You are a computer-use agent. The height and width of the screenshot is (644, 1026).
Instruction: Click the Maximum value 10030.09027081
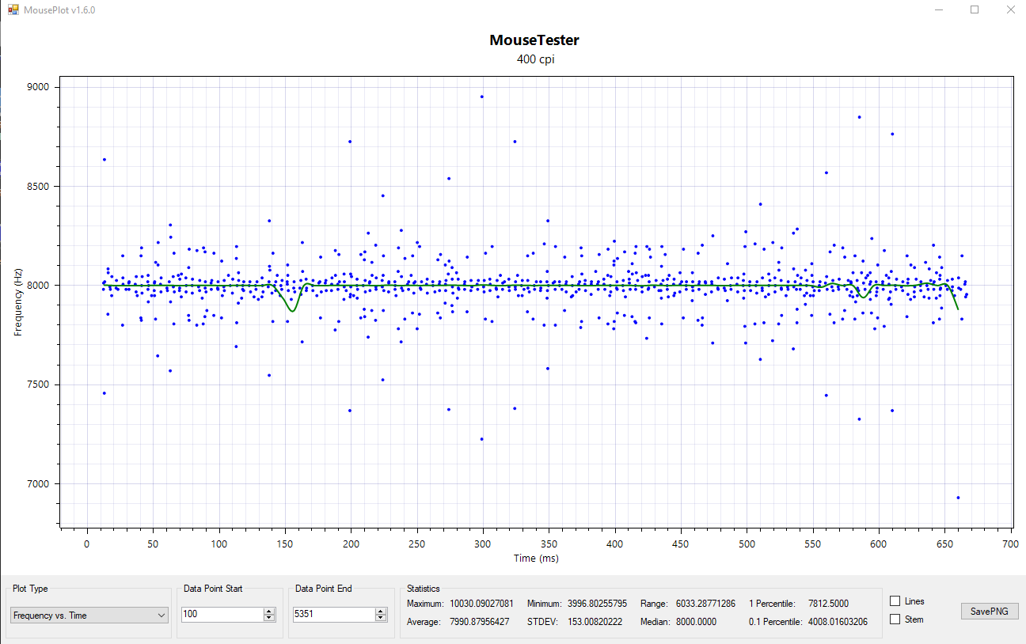click(481, 604)
